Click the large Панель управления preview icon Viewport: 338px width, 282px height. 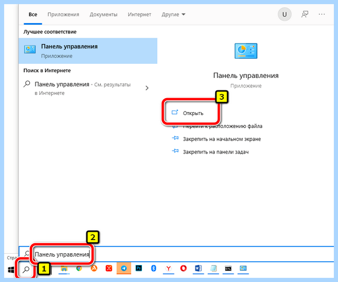[246, 51]
